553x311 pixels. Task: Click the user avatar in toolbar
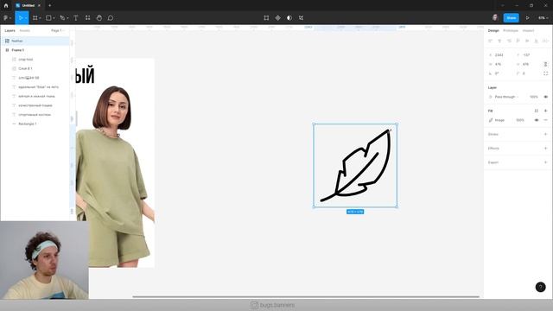[495, 17]
